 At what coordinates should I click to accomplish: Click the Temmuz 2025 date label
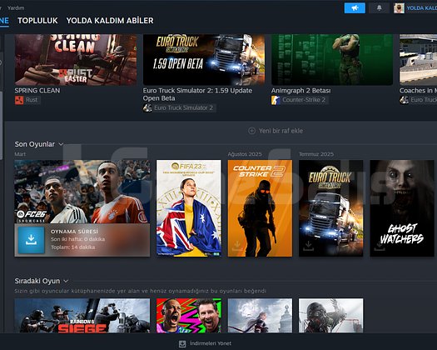click(316, 154)
